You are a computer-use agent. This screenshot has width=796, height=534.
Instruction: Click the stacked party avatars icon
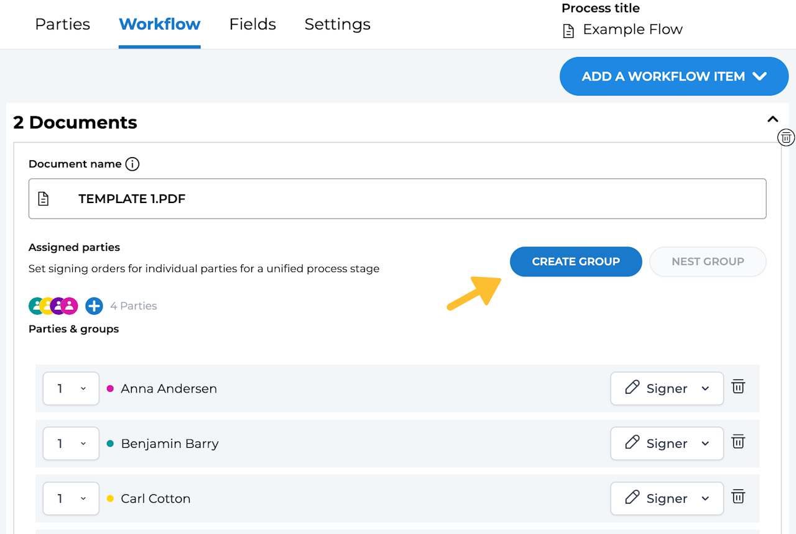(x=53, y=305)
